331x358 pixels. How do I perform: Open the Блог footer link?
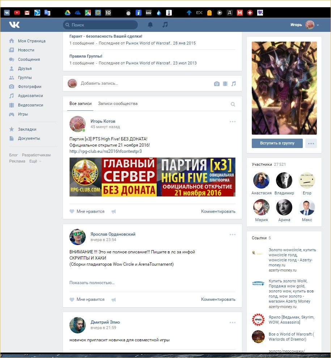(13, 155)
